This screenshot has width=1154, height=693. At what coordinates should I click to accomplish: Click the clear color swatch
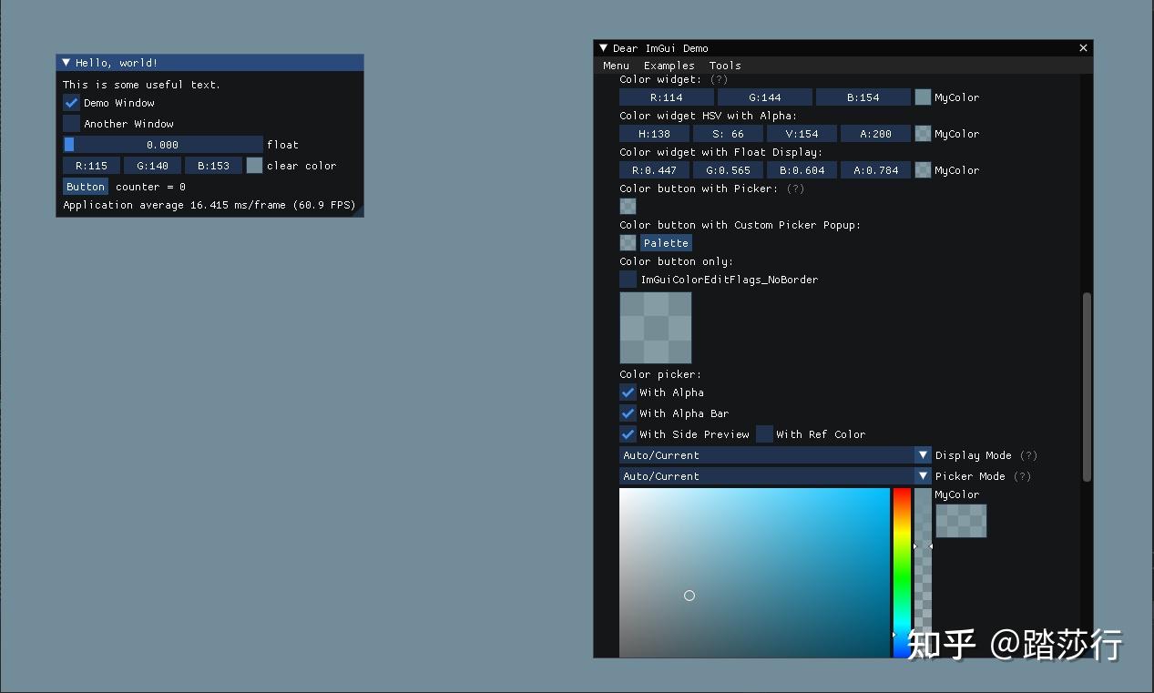[x=254, y=165]
